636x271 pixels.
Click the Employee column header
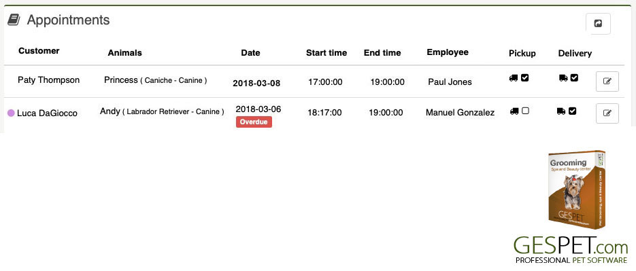[x=448, y=52]
